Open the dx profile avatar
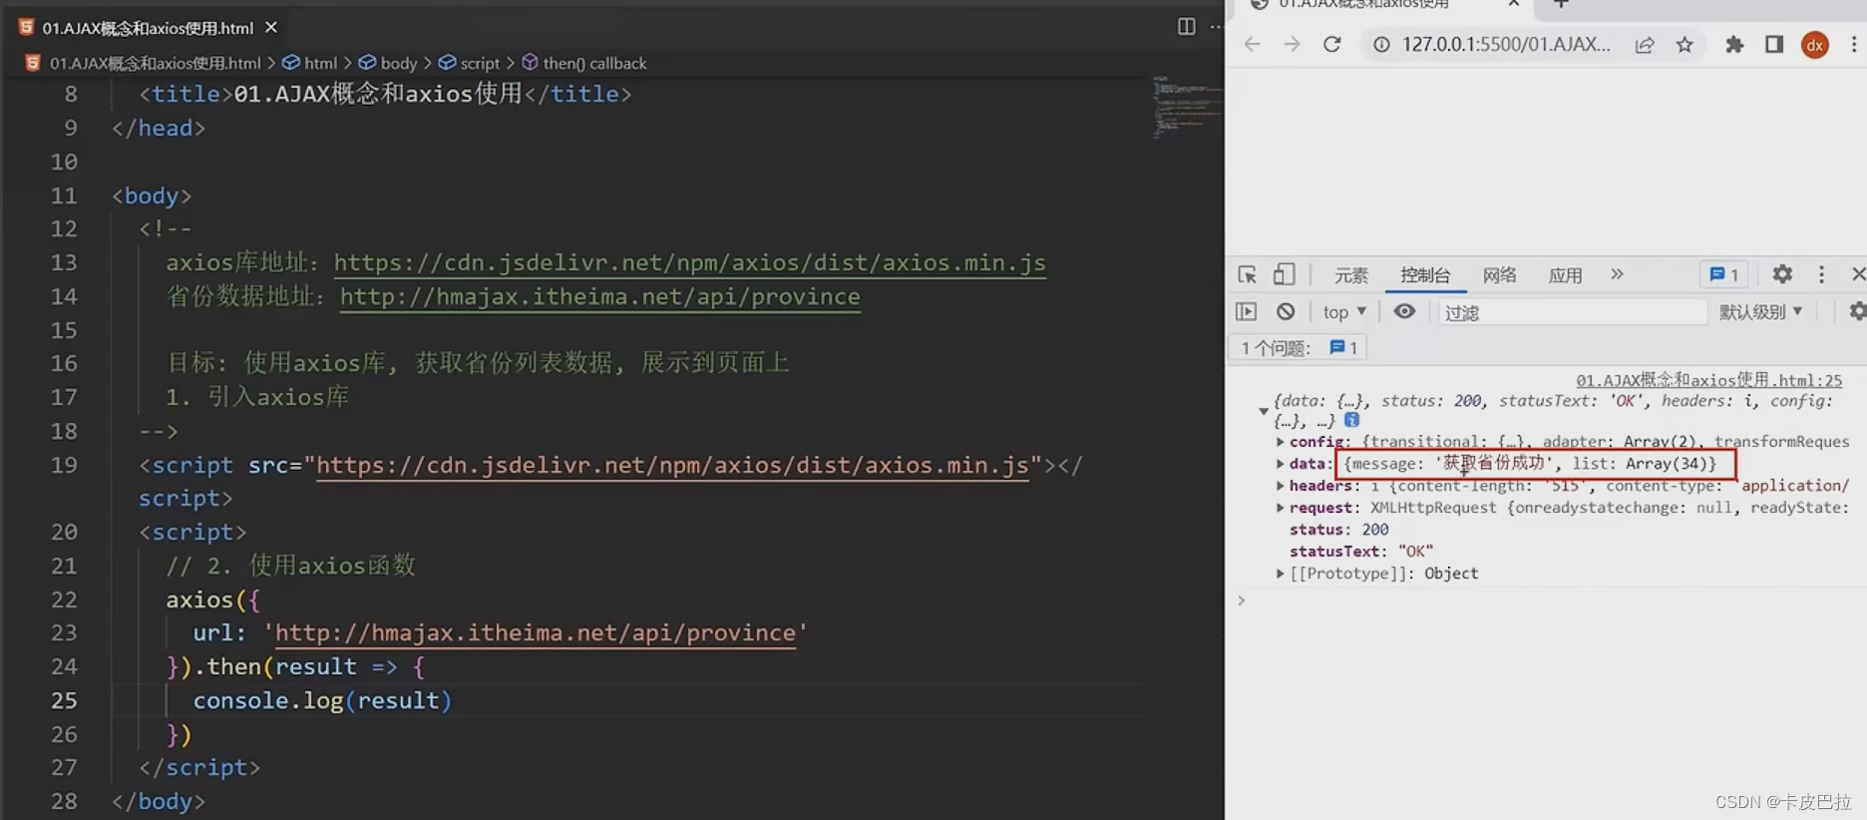 coord(1815,45)
